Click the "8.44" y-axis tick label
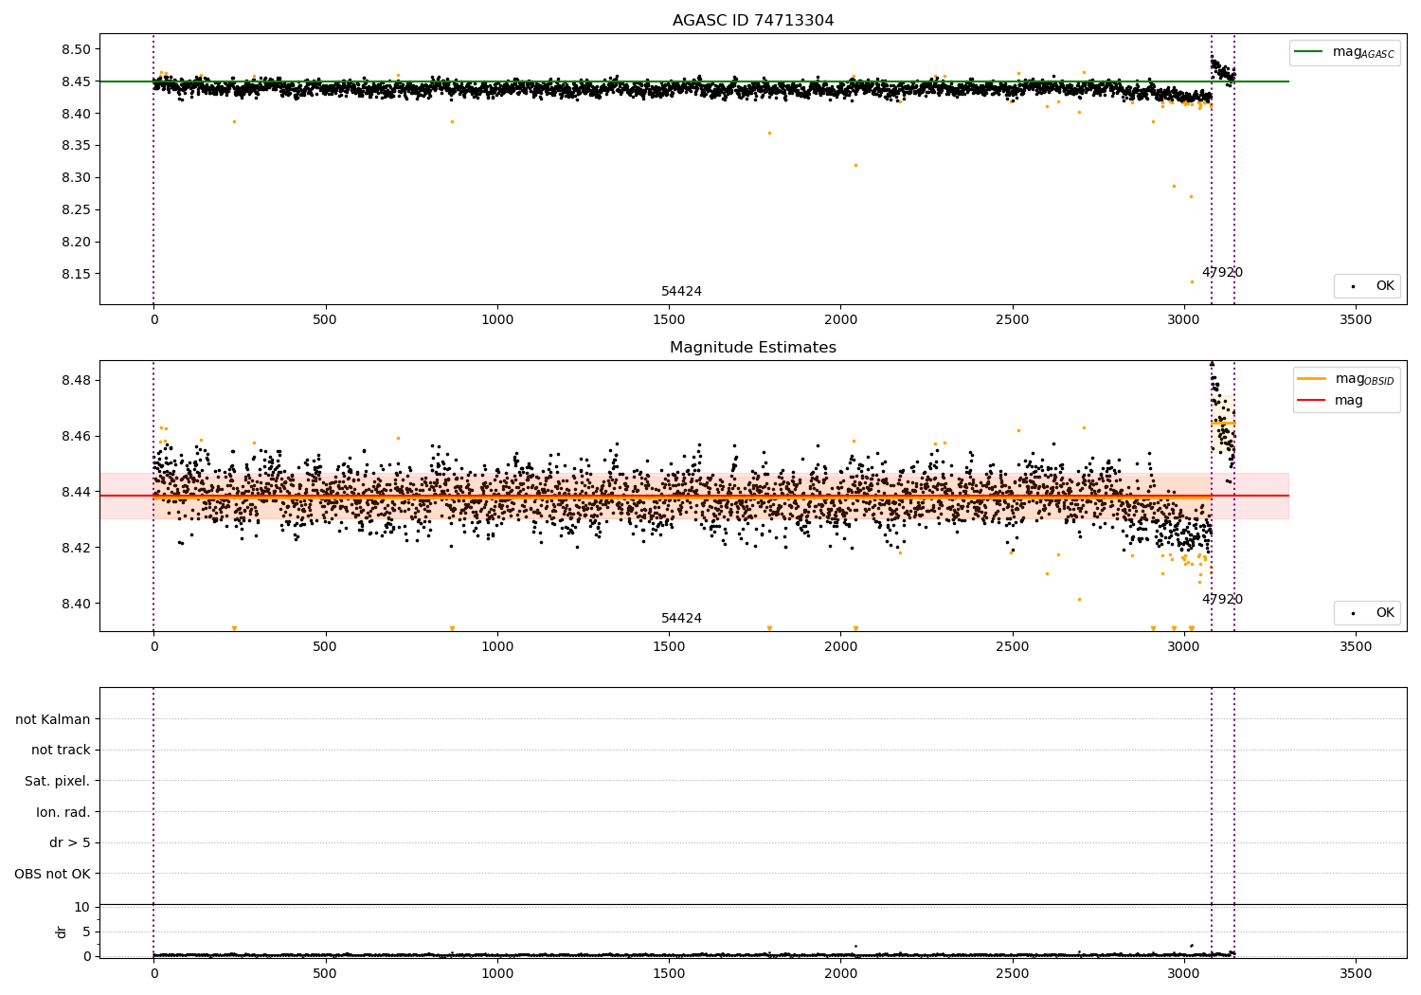1421x995 pixels. coord(76,492)
